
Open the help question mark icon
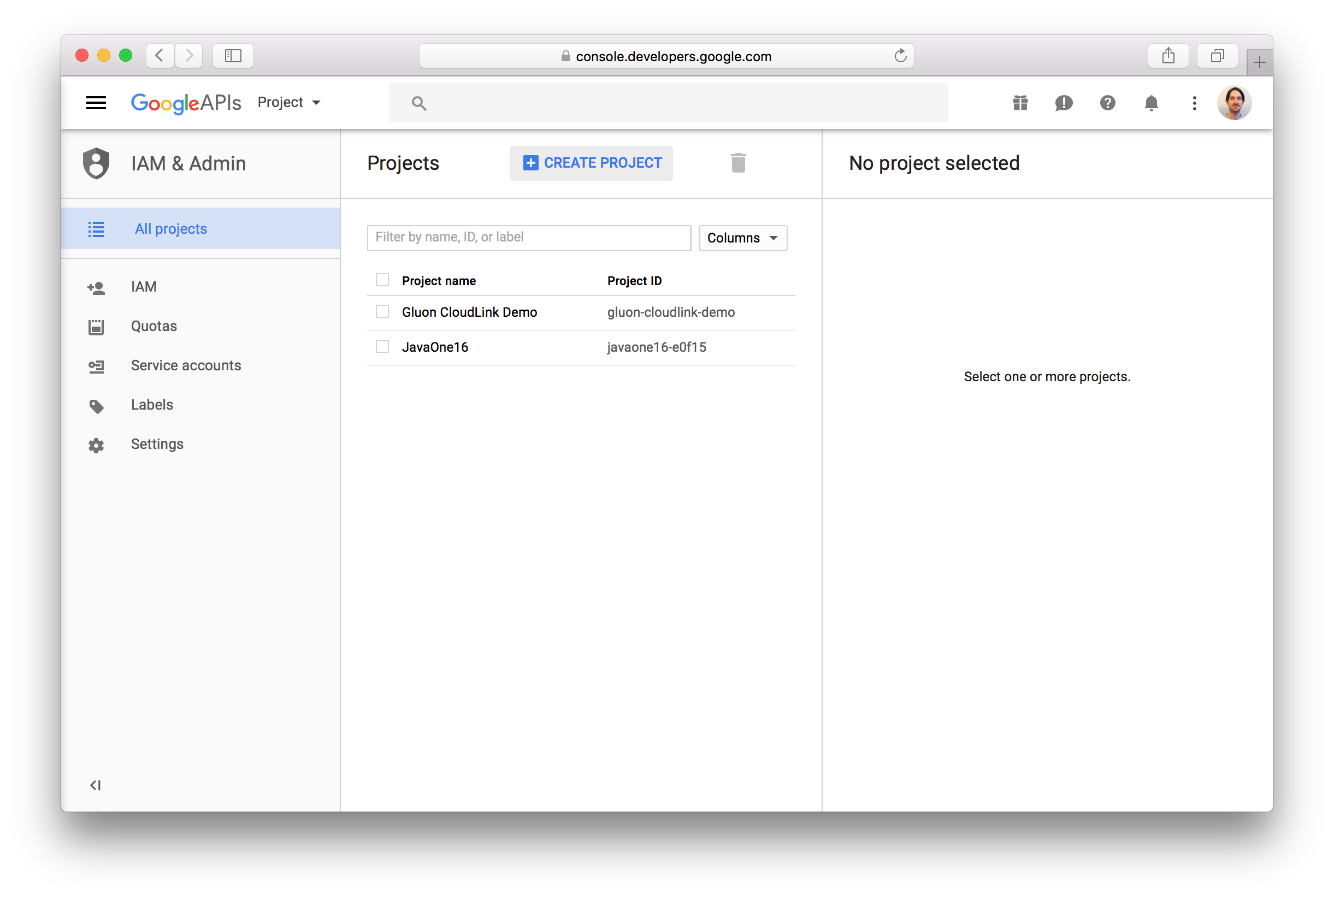tap(1107, 103)
